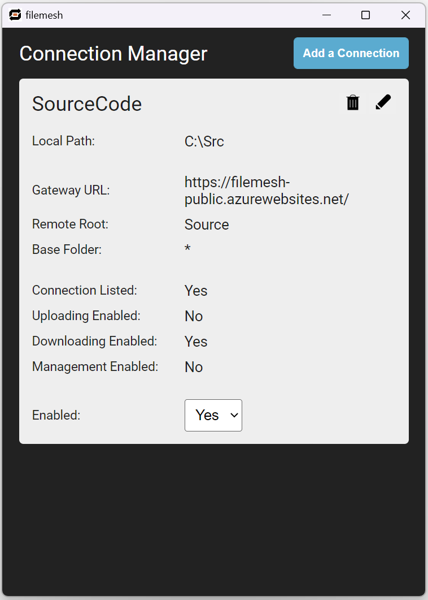Maximize the filemesh window
Screen dimensions: 428x600
coord(366,15)
